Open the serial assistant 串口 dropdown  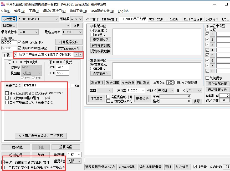[110, 91]
